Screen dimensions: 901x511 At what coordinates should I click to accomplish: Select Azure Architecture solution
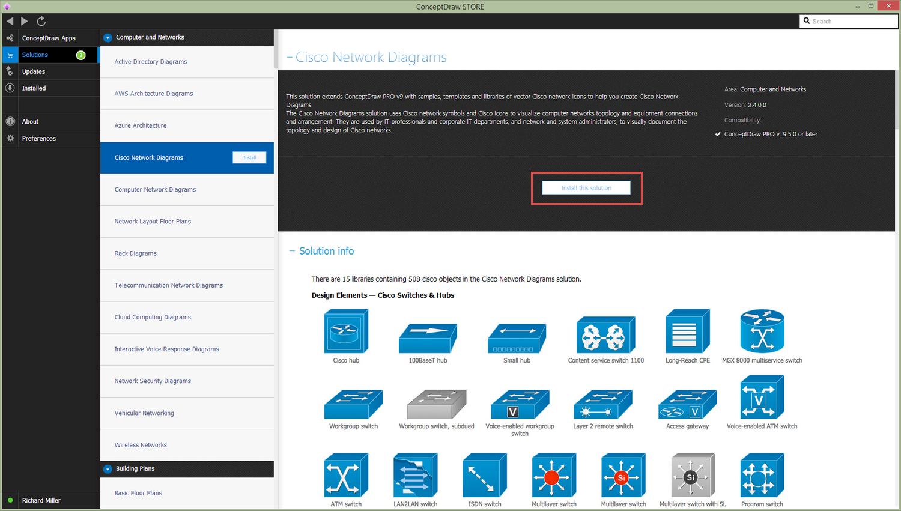[187, 125]
